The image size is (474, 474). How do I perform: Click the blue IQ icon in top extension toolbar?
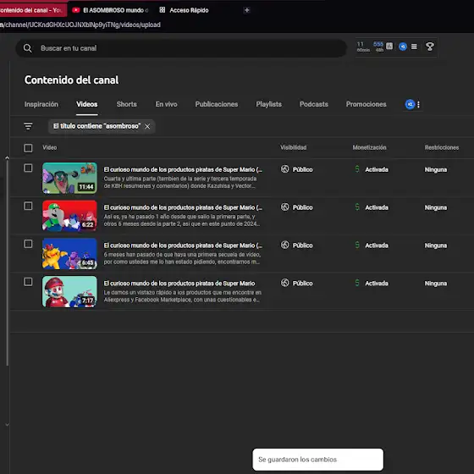coord(403,47)
